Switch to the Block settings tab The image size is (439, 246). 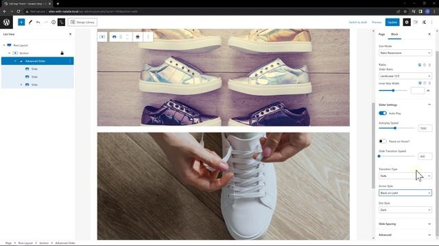(394, 34)
